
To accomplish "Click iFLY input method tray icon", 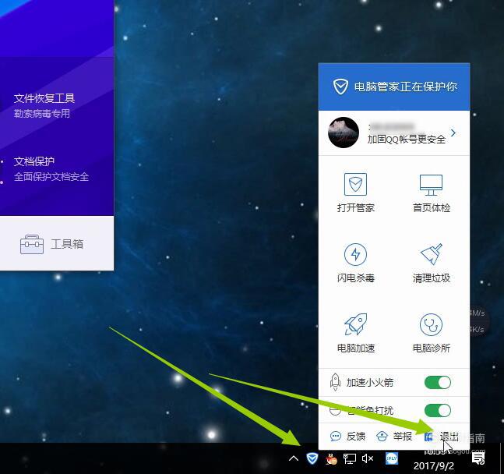I will pos(392,458).
